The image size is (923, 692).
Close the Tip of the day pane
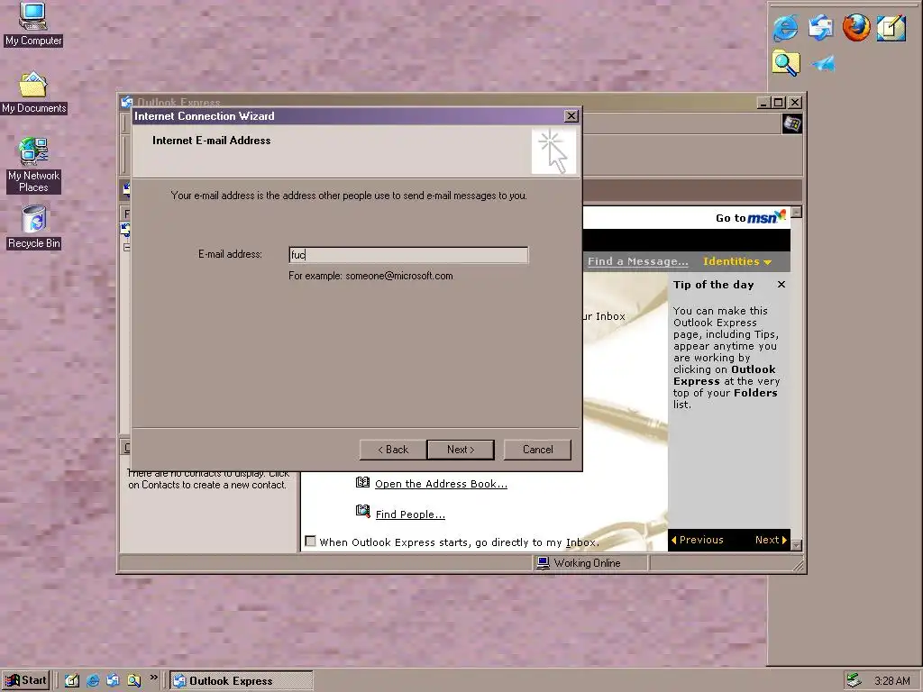point(781,284)
